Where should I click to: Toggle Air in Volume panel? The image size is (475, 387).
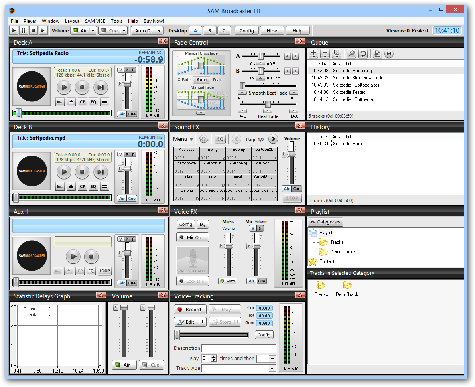click(124, 365)
